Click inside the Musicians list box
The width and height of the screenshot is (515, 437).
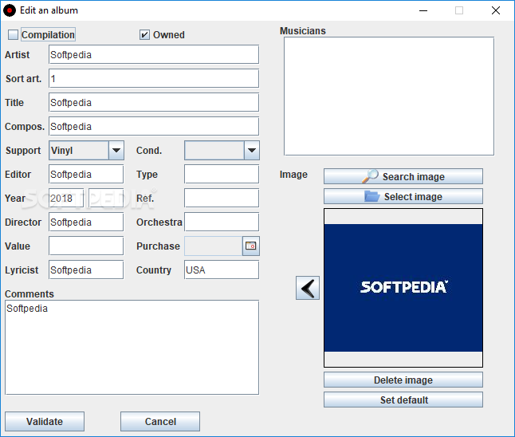tap(389, 96)
